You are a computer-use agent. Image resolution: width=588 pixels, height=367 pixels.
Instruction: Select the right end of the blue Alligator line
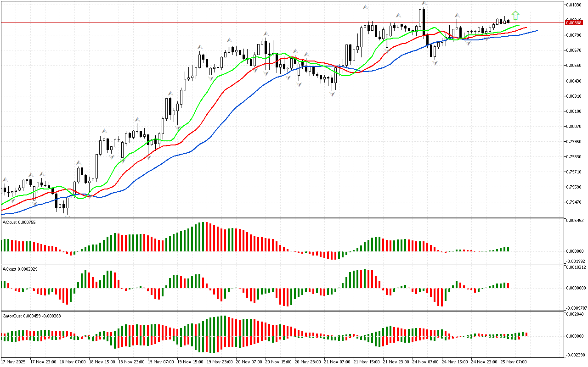(x=537, y=31)
